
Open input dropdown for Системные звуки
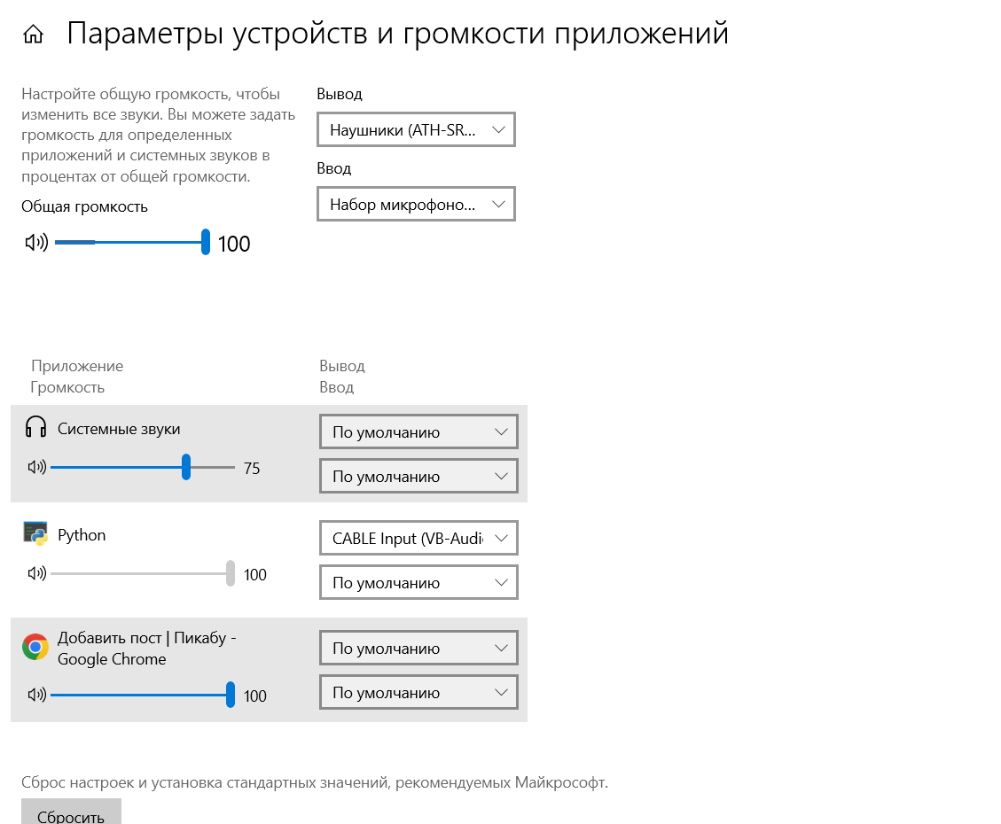(x=418, y=477)
